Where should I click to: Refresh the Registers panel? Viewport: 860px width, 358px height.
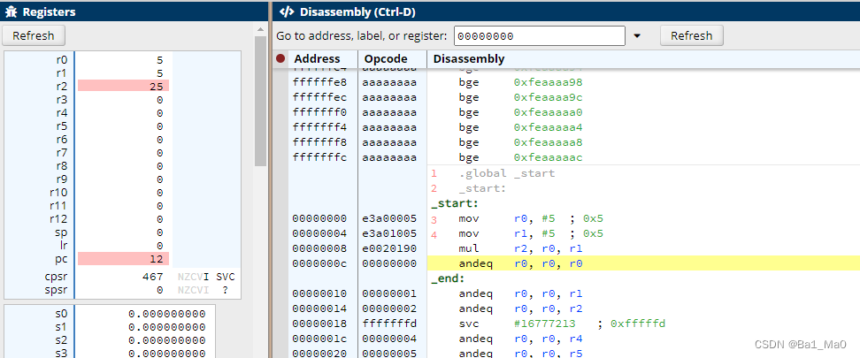pyautogui.click(x=34, y=35)
